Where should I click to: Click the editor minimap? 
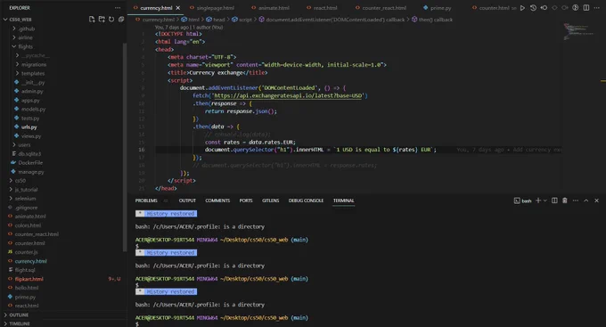tap(579, 32)
